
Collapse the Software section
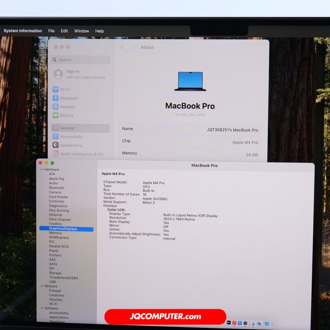[42, 308]
